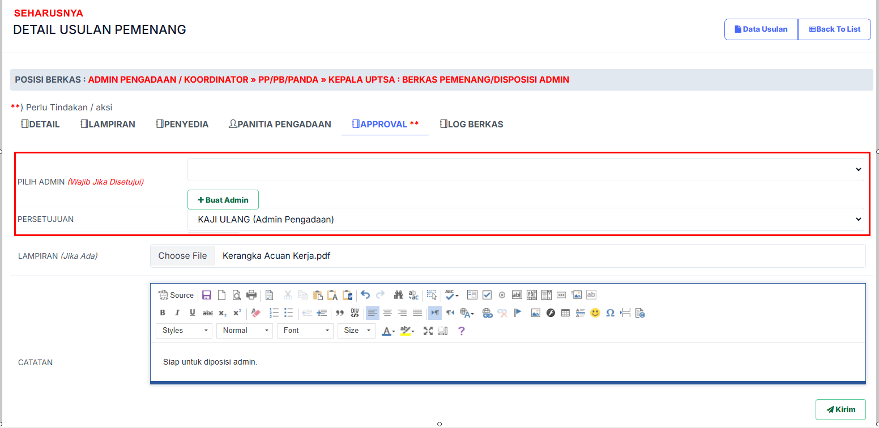This screenshot has width=879, height=428.
Task: Insert special character with Omega icon
Action: click(x=610, y=313)
